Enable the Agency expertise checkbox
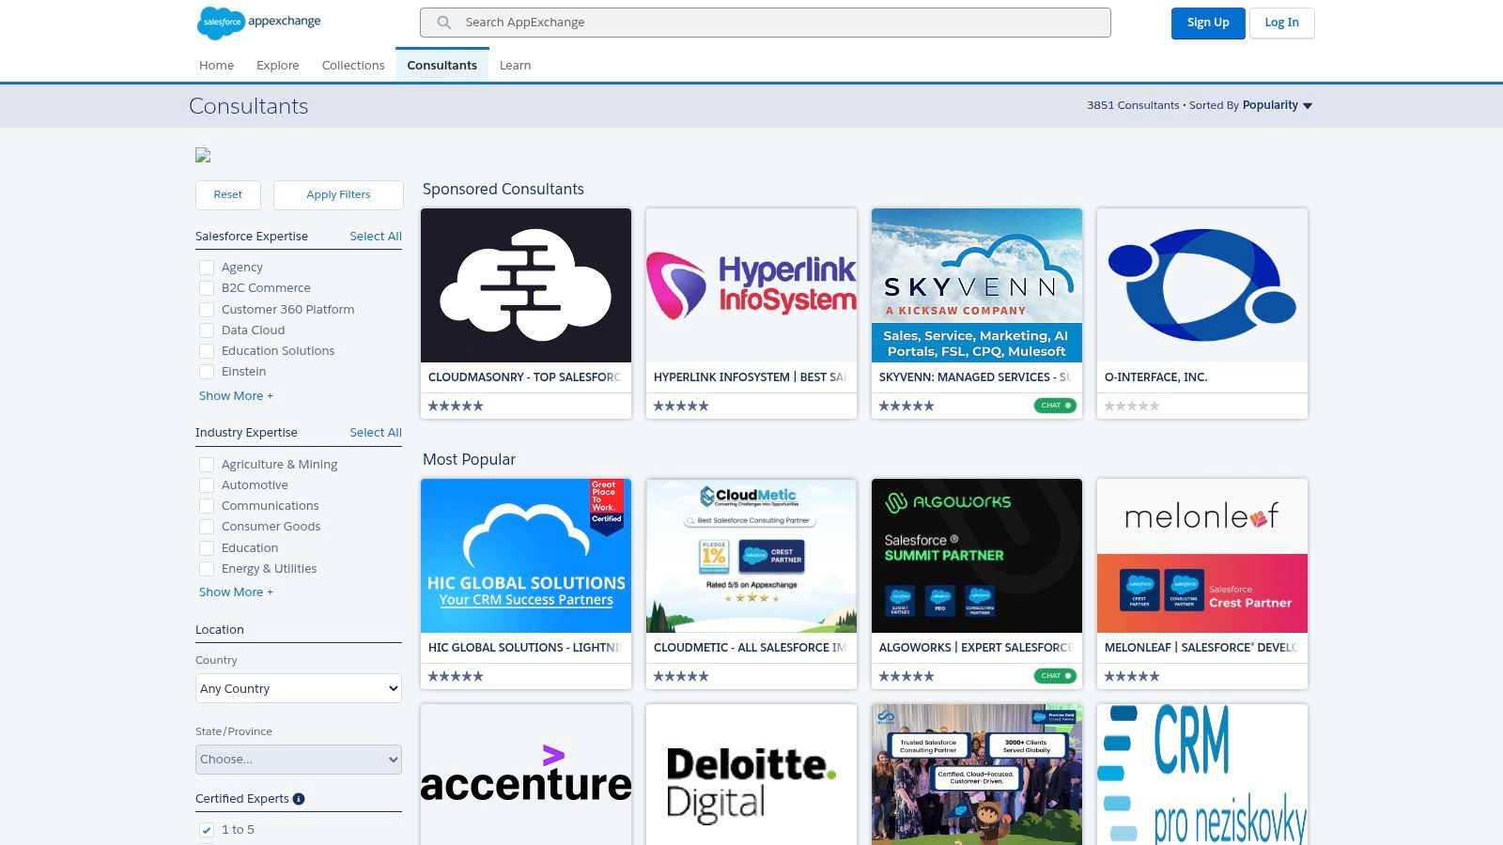This screenshot has width=1503, height=845. [207, 267]
